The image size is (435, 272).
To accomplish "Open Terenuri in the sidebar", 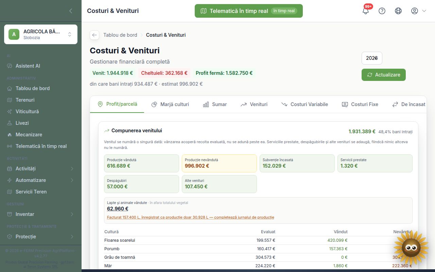I will click(41, 100).
